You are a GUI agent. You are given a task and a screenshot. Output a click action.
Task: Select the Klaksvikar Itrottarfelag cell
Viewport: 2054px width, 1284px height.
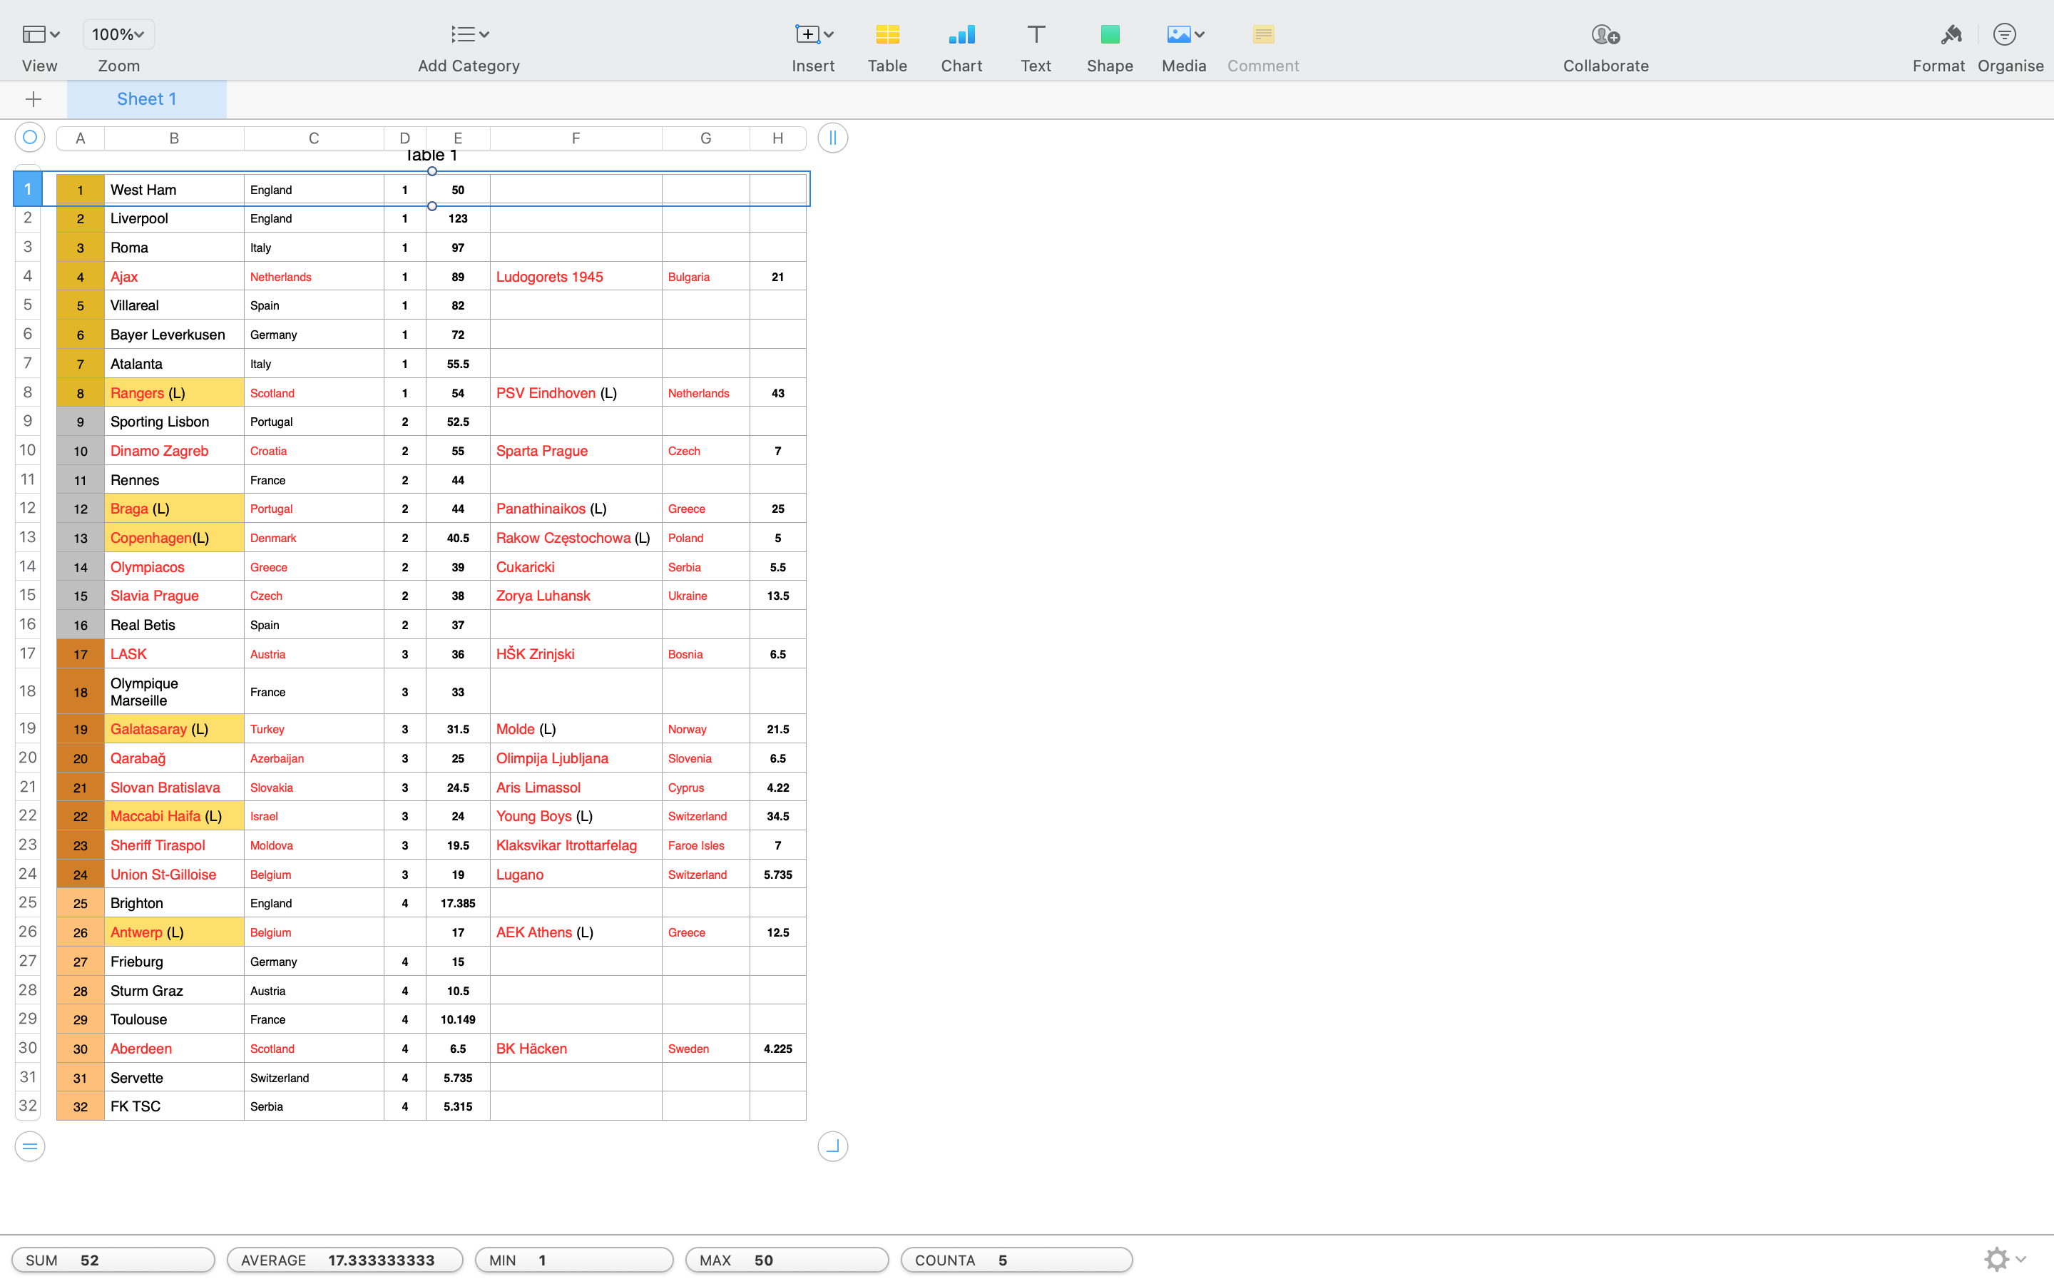(576, 845)
